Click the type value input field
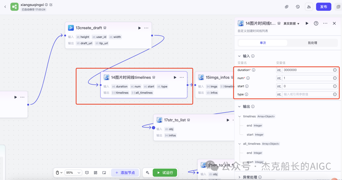The height and width of the screenshot is (180, 342). click(x=307, y=94)
